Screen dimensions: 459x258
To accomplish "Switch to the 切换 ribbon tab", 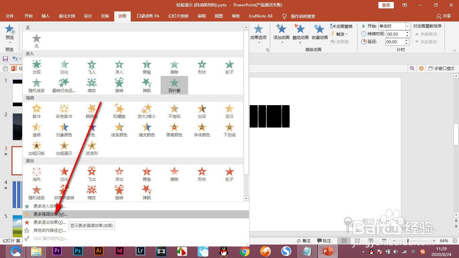I will [105, 16].
